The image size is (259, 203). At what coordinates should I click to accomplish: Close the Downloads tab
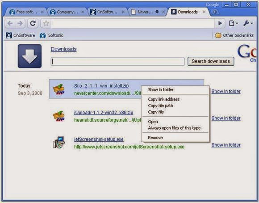coord(204,12)
